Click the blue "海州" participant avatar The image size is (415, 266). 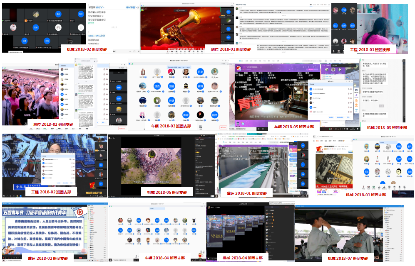pos(58,14)
